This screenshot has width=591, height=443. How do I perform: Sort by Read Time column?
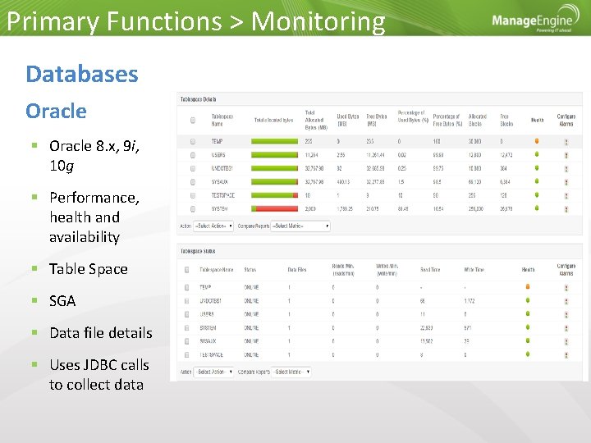click(x=430, y=270)
